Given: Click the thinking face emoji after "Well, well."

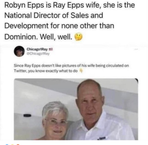Looking at the screenshot, I should pyautogui.click(x=78, y=37).
